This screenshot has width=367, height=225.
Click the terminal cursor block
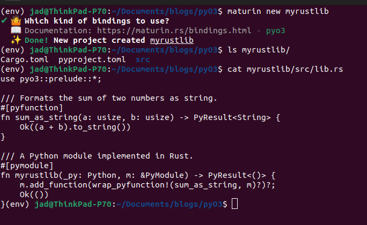tap(234, 204)
